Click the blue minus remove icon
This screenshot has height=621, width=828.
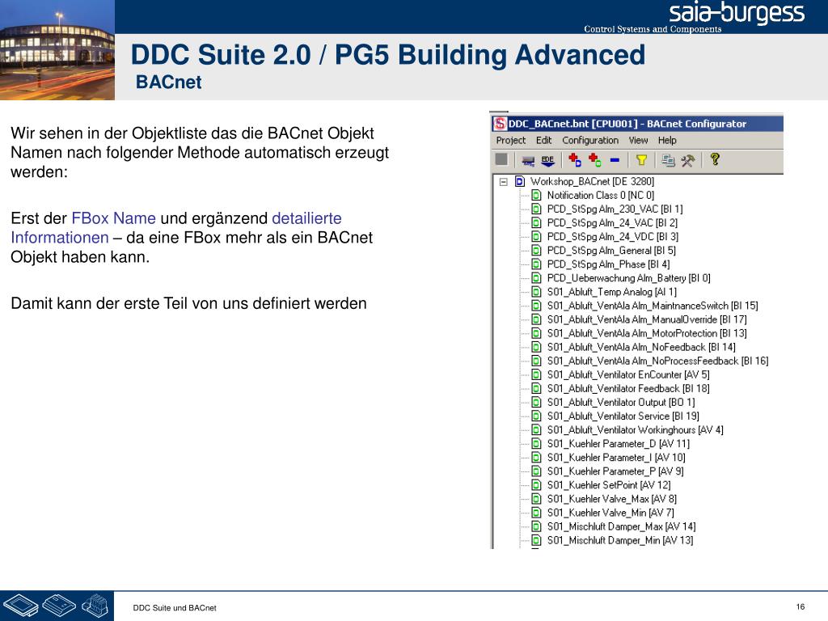[615, 160]
